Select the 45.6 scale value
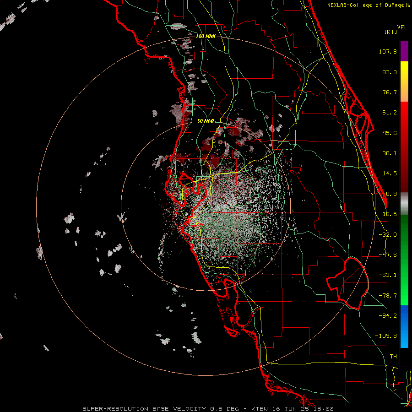Viewport: 412px width, 412px height. click(390, 133)
